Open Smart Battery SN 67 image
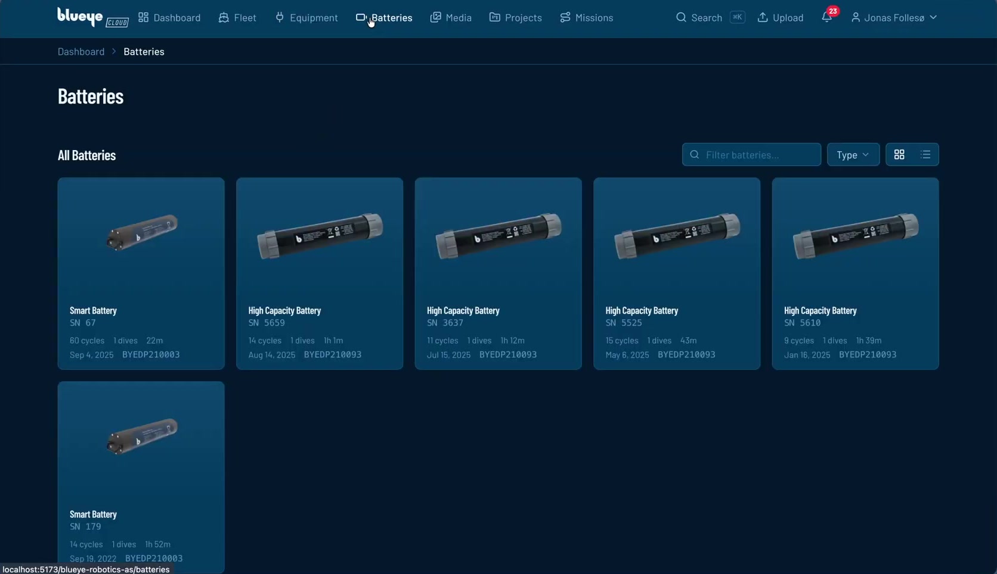Viewport: 997px width, 574px height. (141, 232)
